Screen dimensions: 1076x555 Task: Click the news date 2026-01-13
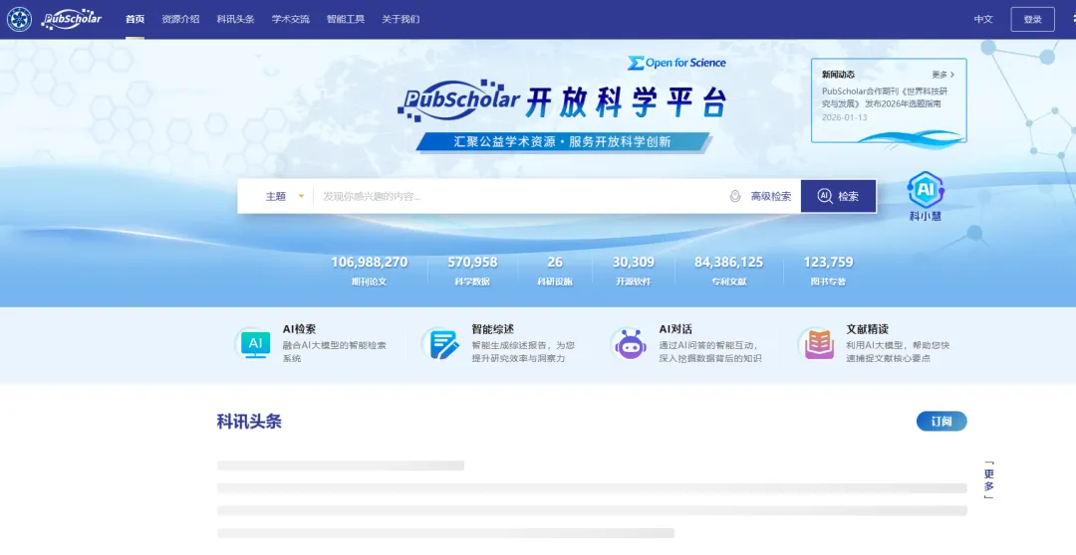point(845,117)
